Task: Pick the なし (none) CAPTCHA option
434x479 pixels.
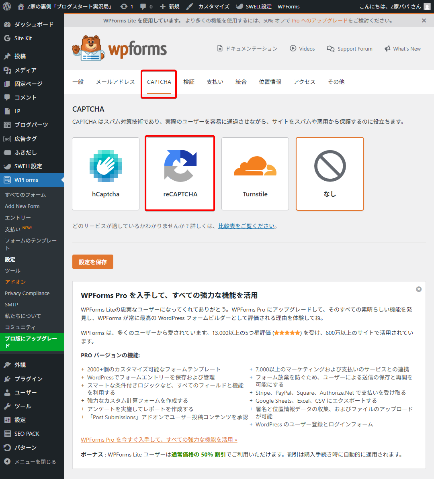Action: click(330, 173)
